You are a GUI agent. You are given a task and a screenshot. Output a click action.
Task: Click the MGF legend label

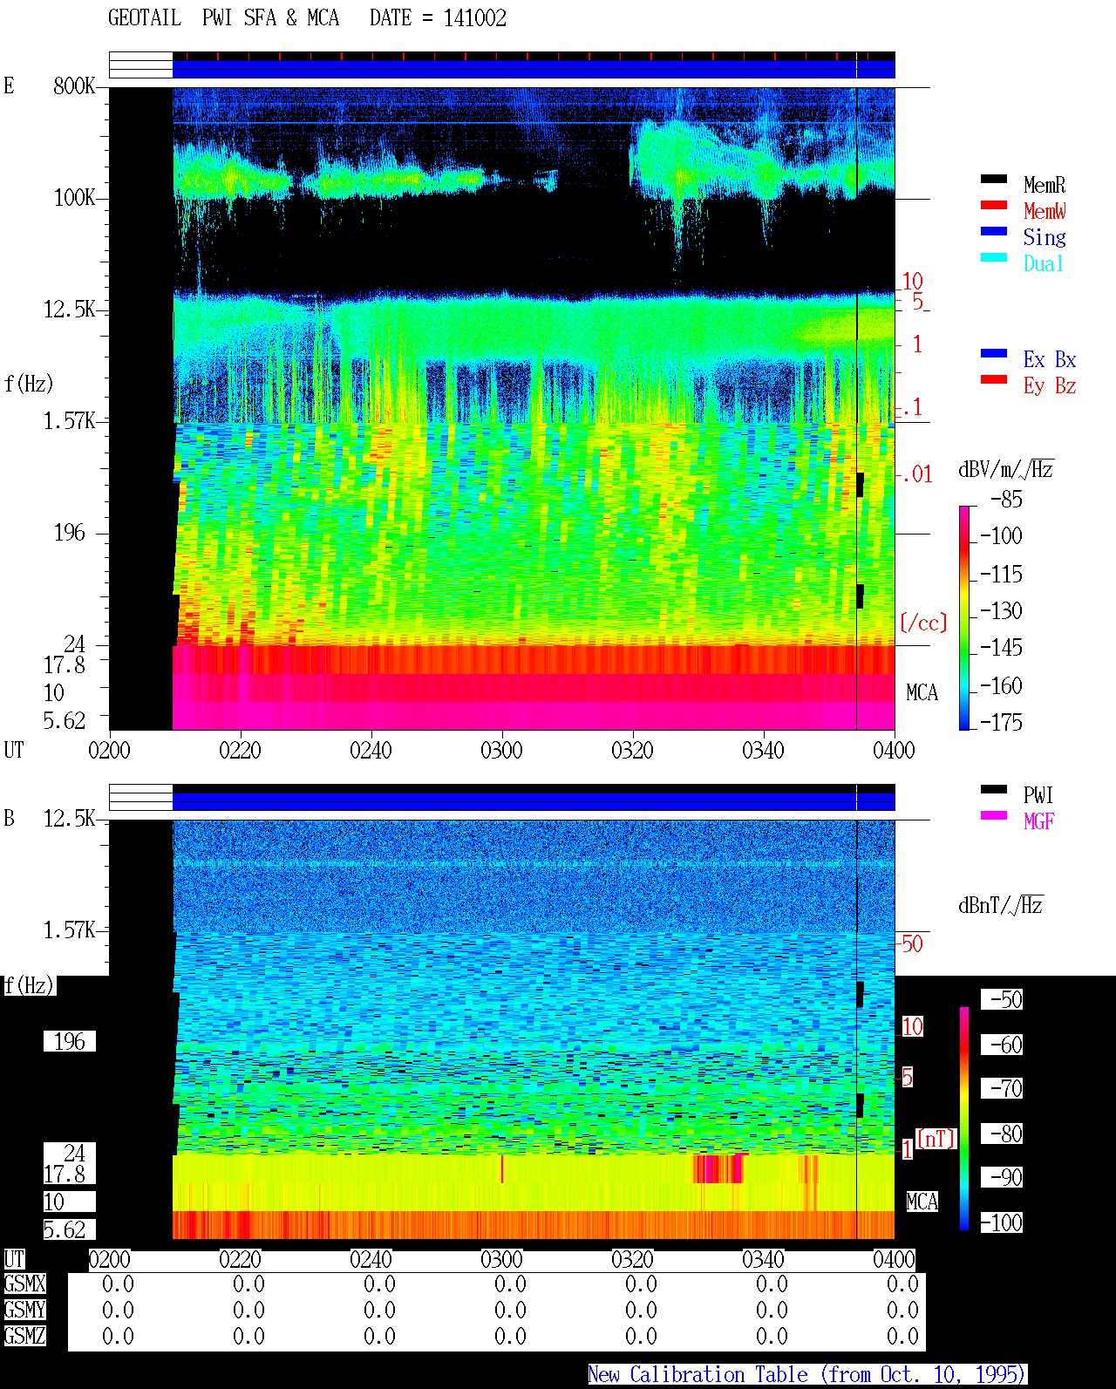pos(1038,821)
